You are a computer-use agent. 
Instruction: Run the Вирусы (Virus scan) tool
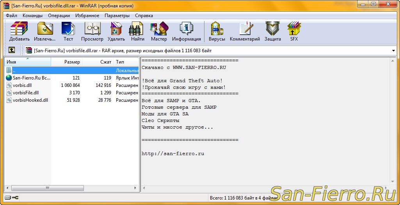point(217,31)
